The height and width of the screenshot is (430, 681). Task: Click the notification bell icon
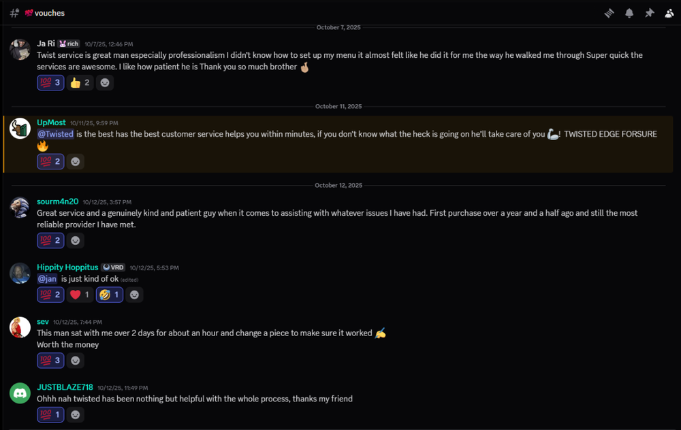(629, 13)
